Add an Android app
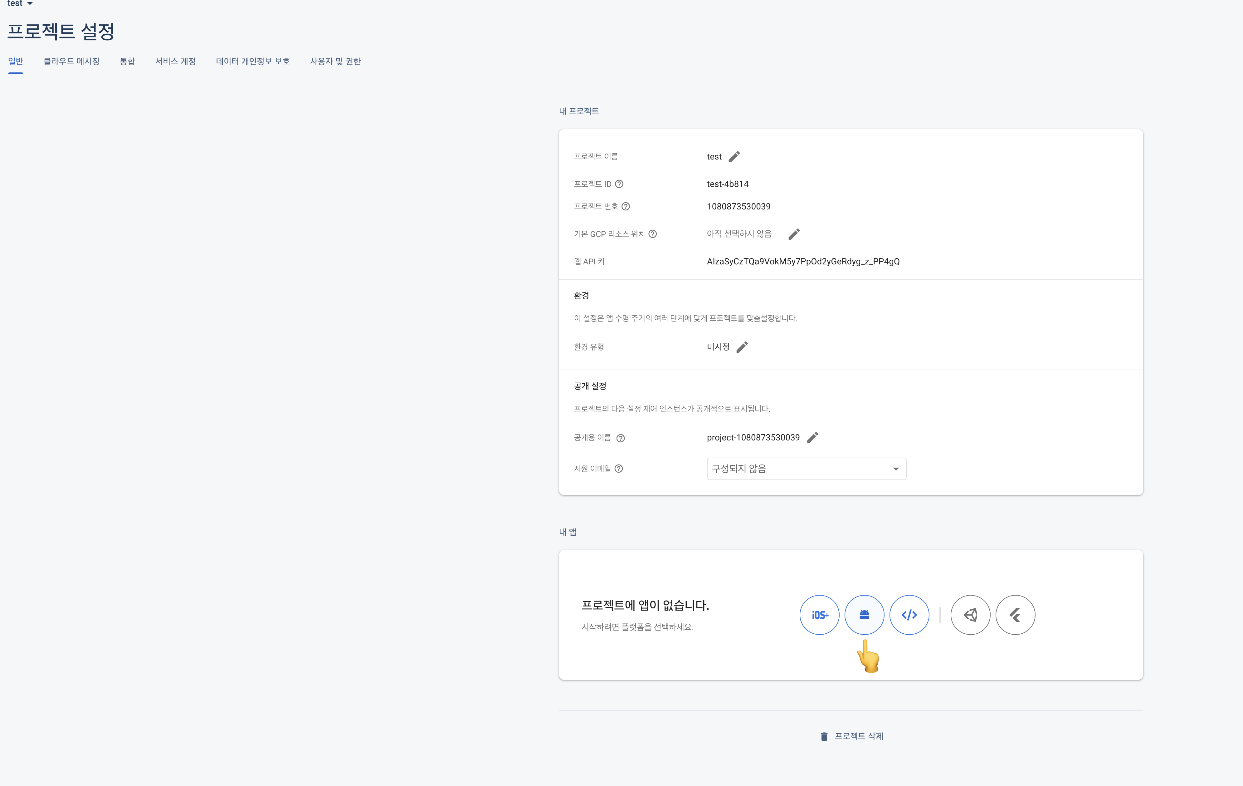This screenshot has width=1243, height=786. pos(864,615)
